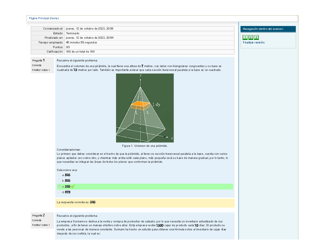Jump to question 2 navigation box
The width and height of the screenshot is (325, 251).
coord(251,37)
